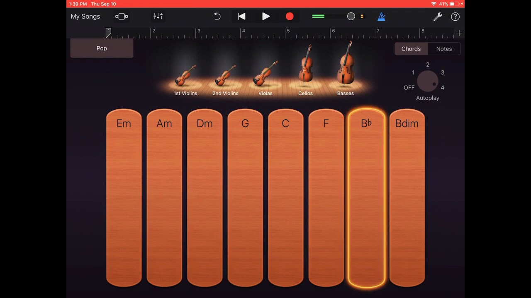Play the Dm chord strip
Image resolution: width=531 pixels, height=298 pixels.
pyautogui.click(x=205, y=198)
